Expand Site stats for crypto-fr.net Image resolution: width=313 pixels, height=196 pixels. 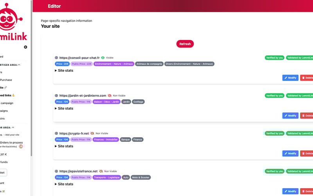pos(64,146)
